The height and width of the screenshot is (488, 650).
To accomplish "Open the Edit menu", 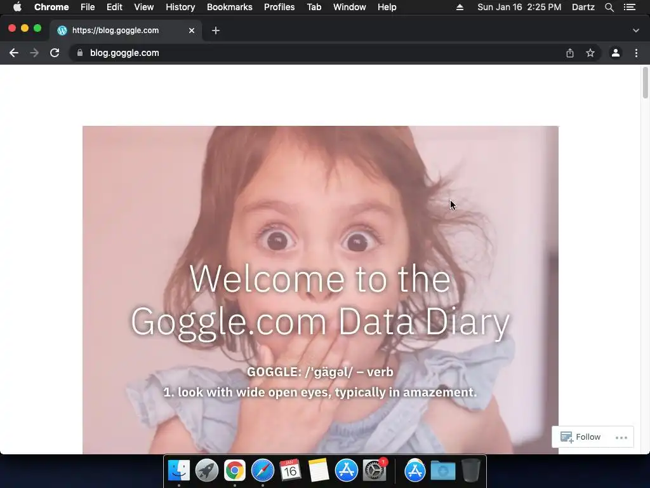I will tap(114, 7).
